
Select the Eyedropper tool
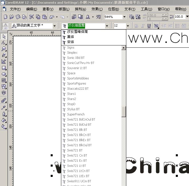tap(4, 108)
